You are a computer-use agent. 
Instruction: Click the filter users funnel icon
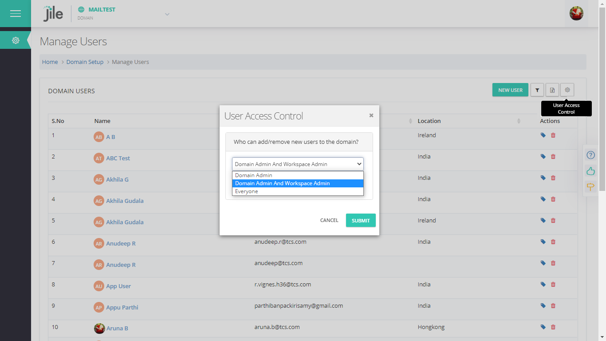pyautogui.click(x=537, y=90)
